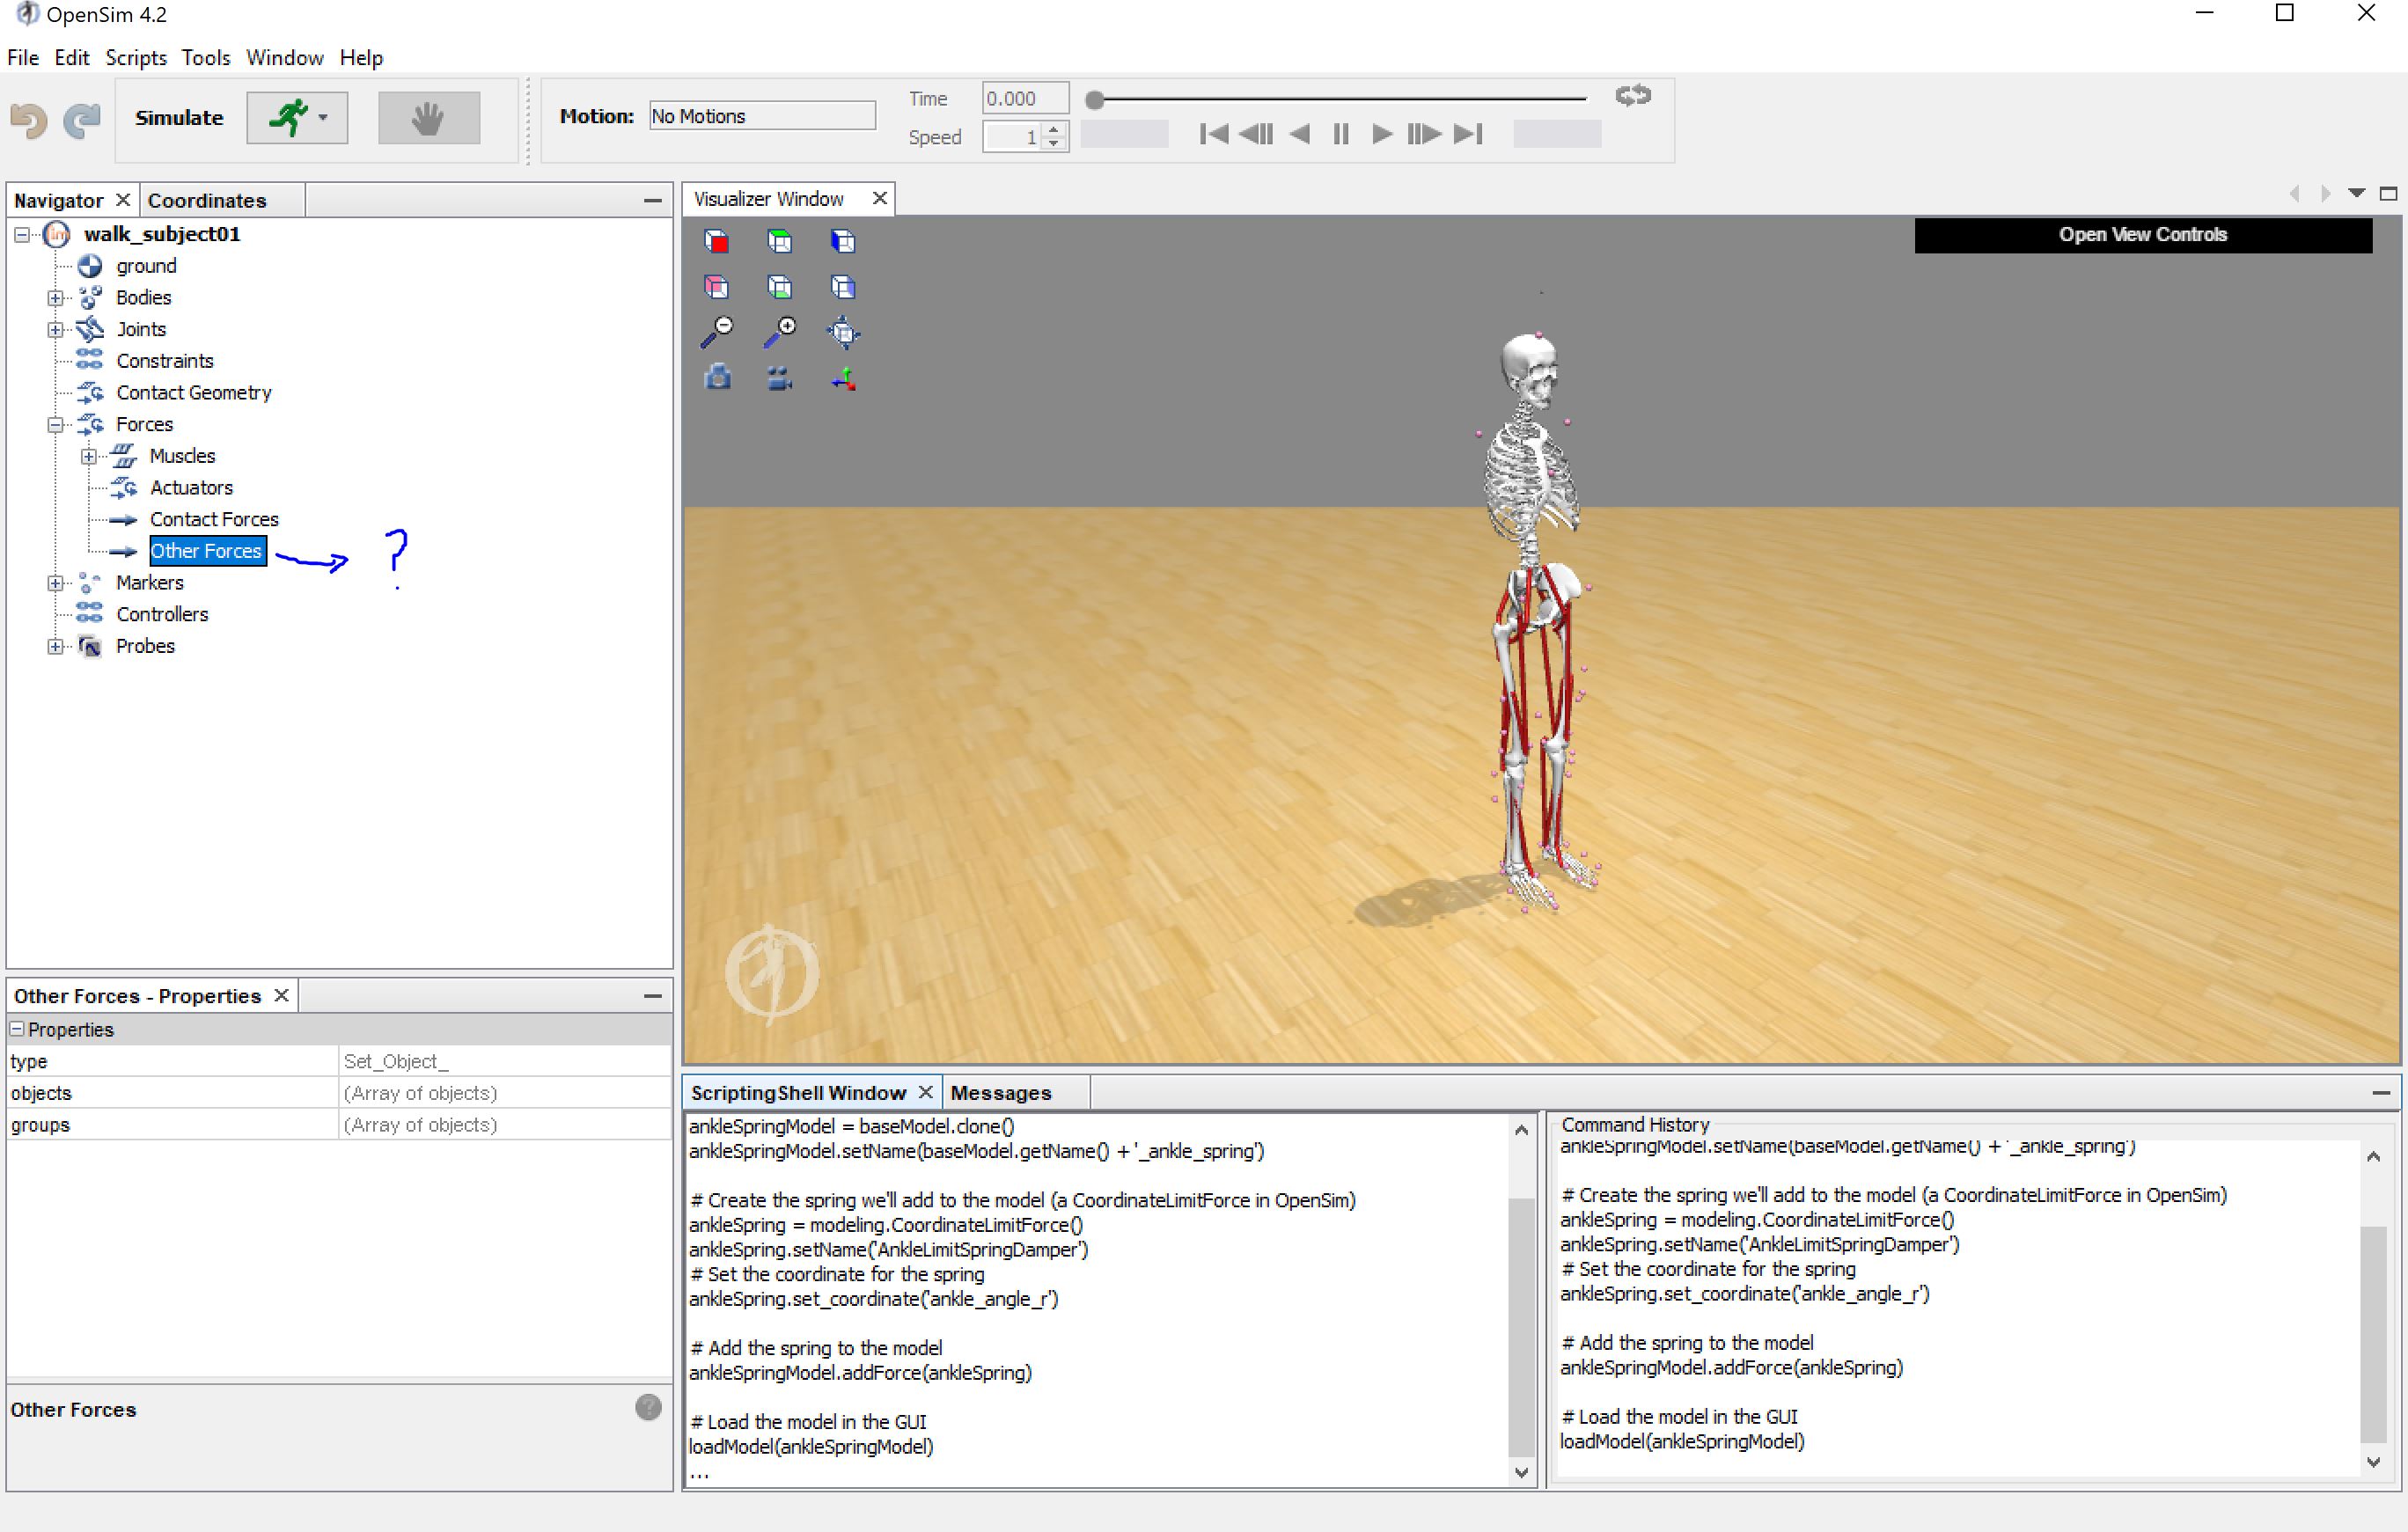Click the help question-mark icon in properties
Image resolution: width=2408 pixels, height=1532 pixels.
[x=648, y=1407]
